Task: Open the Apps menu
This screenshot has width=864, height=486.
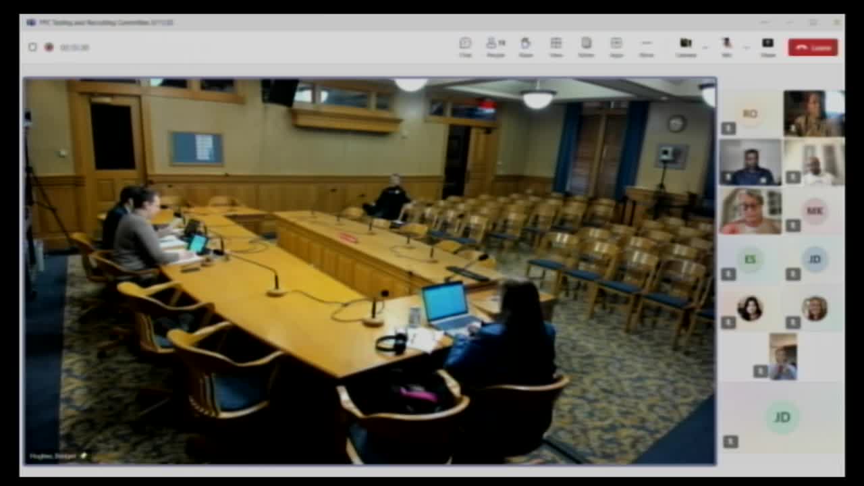Action: click(x=616, y=47)
